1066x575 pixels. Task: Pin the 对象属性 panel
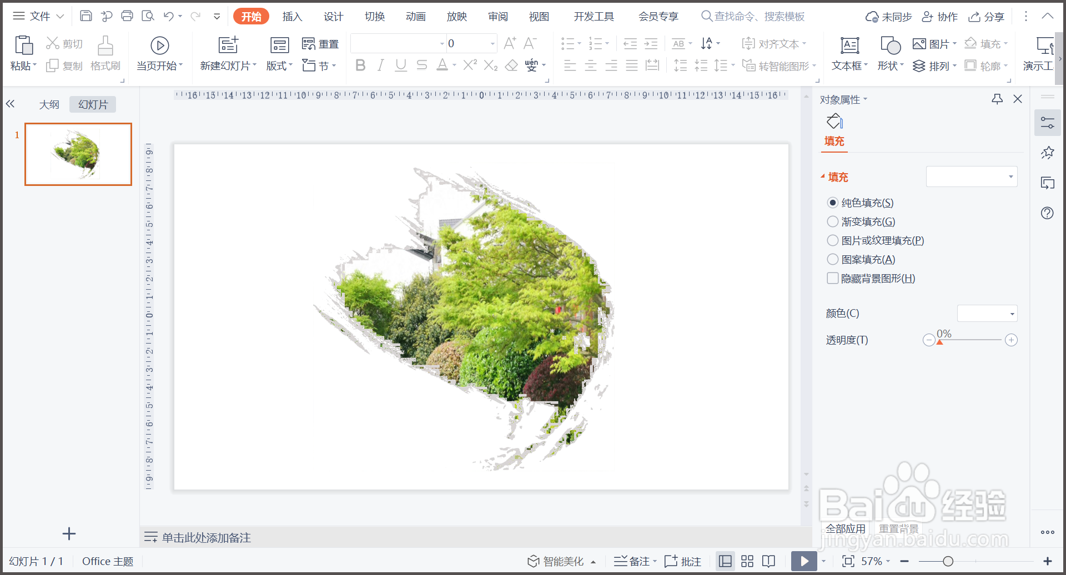tap(998, 99)
